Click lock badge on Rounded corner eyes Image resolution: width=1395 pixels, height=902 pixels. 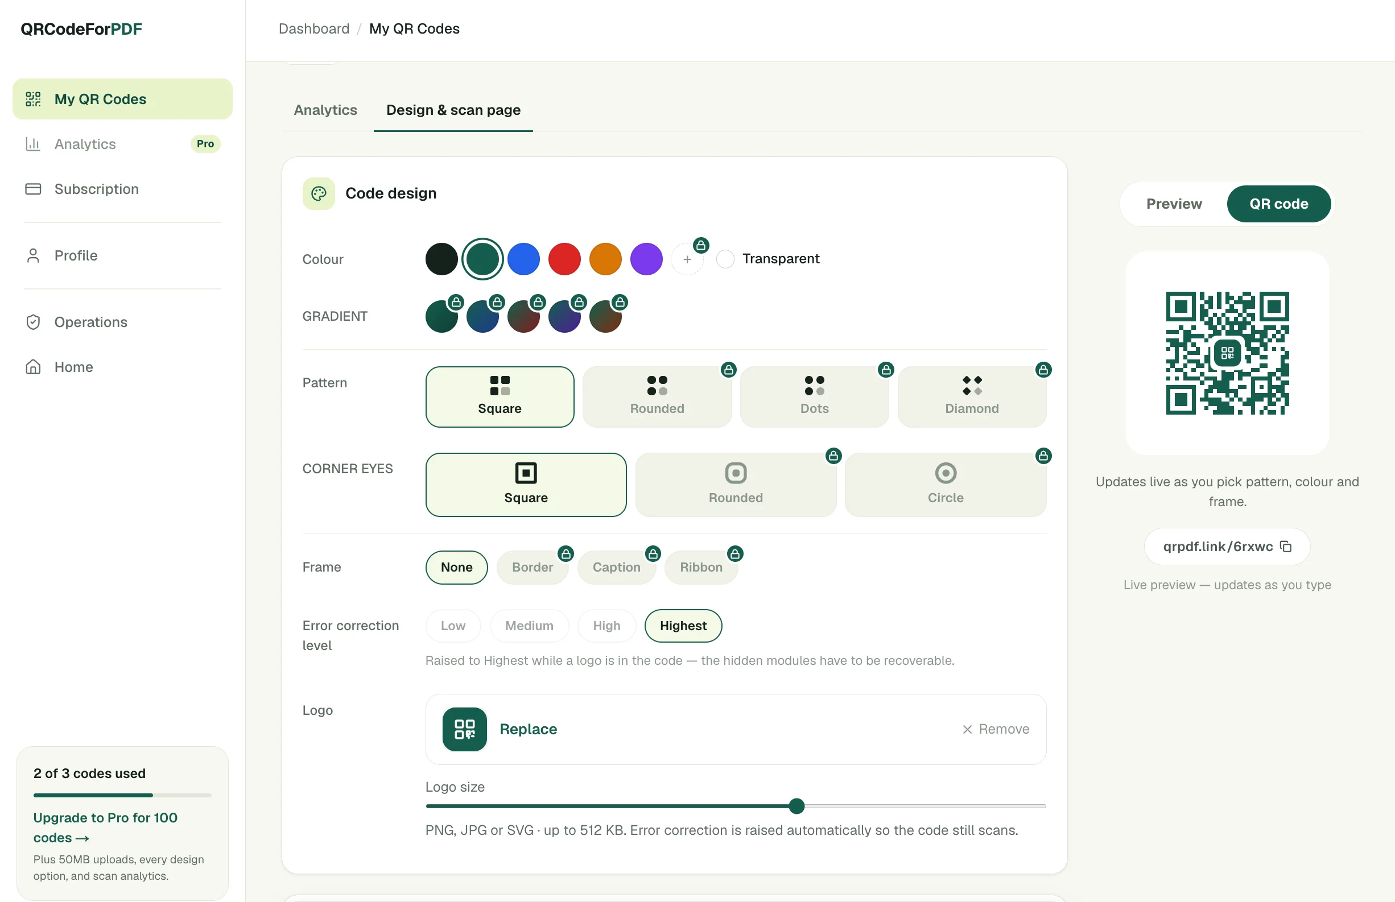coord(833,456)
